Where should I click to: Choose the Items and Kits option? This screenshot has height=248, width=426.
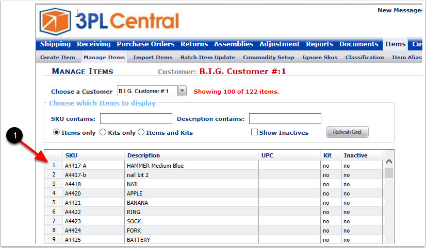pyautogui.click(x=141, y=132)
